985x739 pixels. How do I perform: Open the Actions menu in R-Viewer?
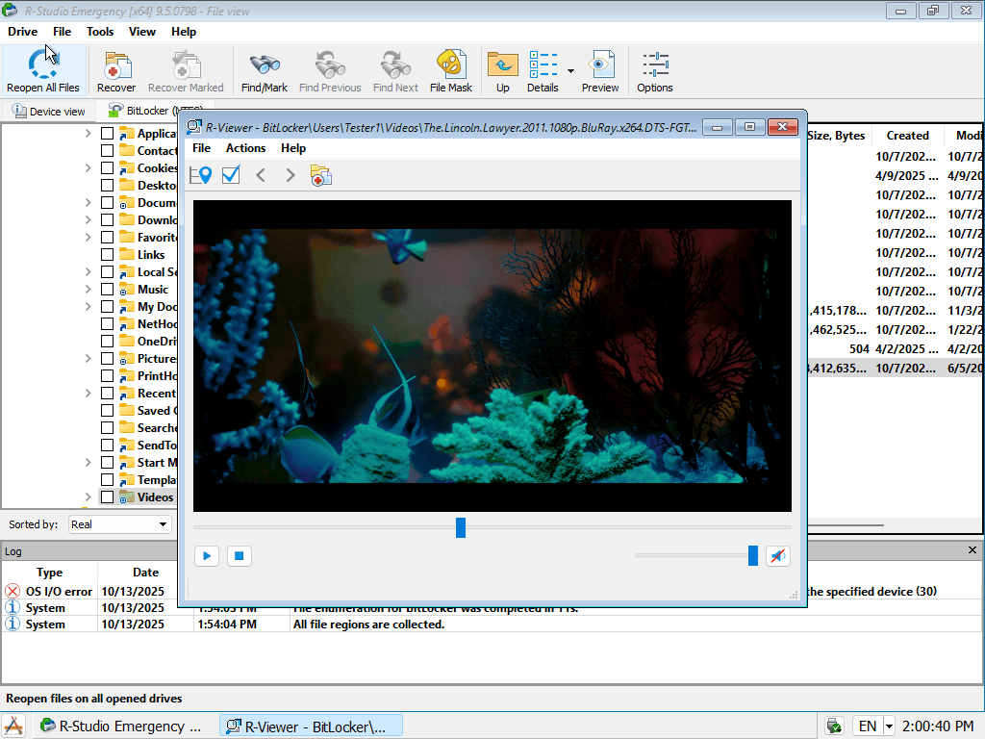(x=245, y=147)
